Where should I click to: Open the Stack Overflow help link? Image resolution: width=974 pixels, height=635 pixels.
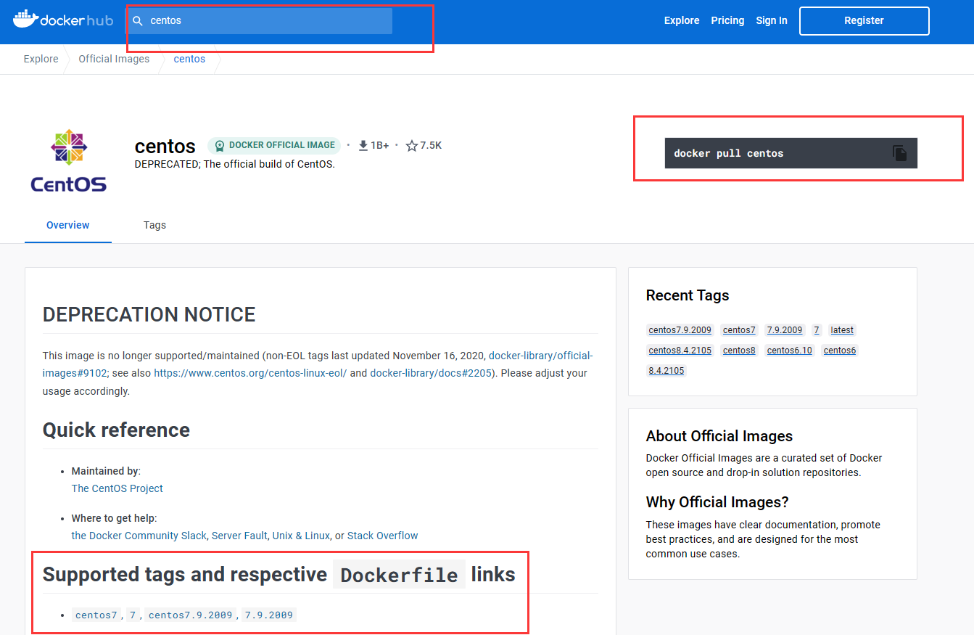(x=382, y=535)
